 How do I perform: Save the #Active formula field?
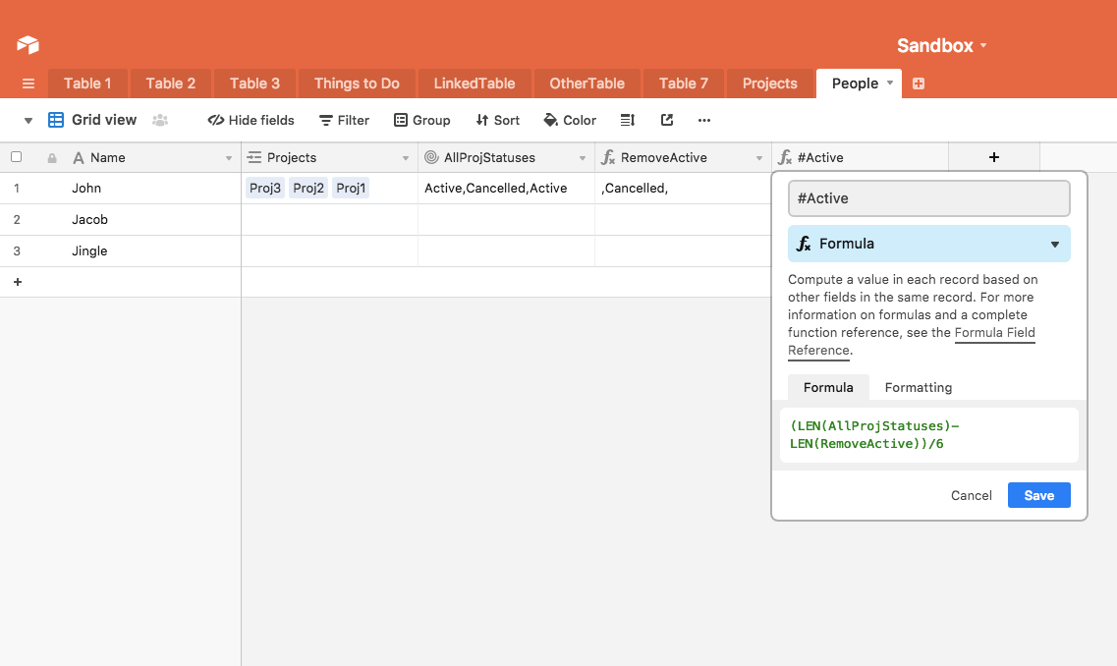(1038, 496)
